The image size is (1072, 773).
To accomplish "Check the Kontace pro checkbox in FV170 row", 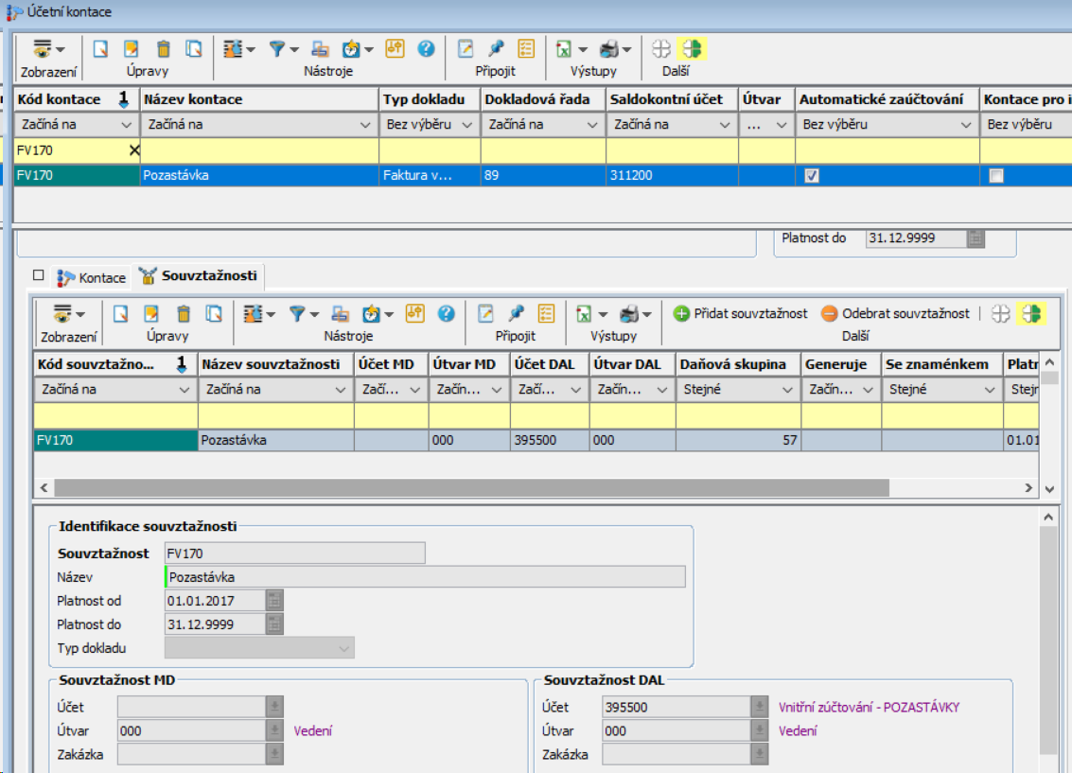I will (x=995, y=176).
